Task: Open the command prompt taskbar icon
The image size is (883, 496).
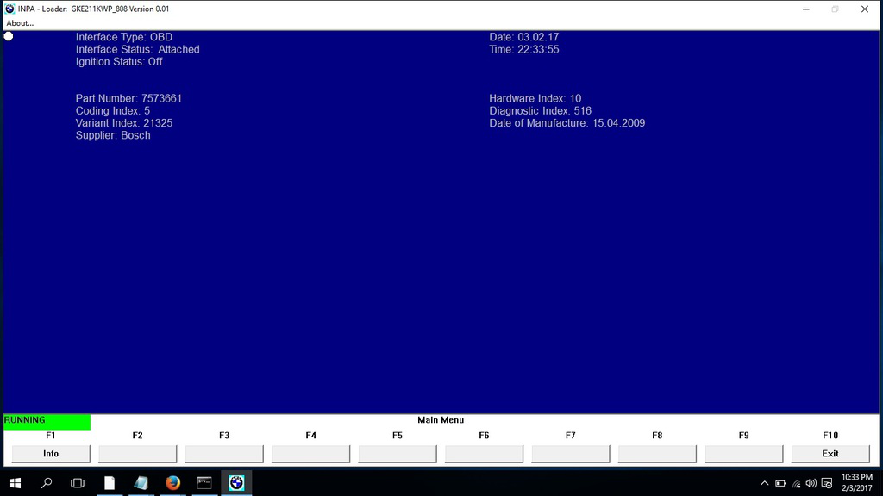Action: coord(204,483)
